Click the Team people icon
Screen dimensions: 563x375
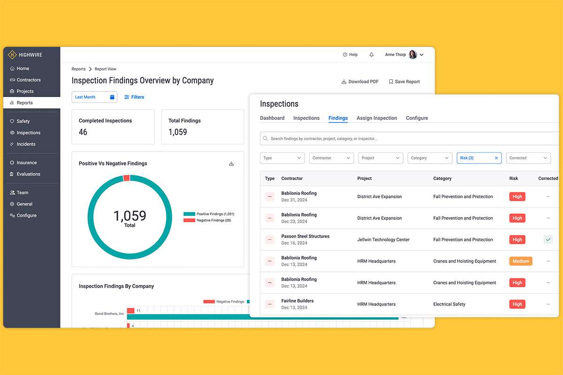point(12,193)
